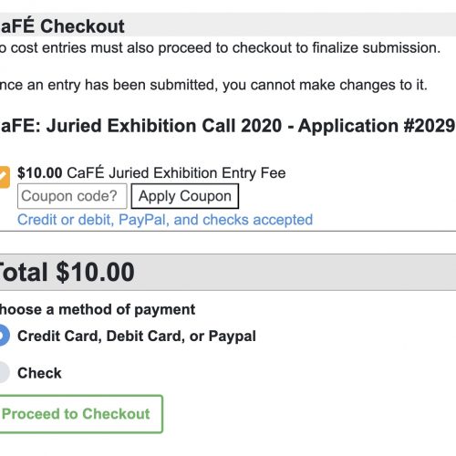Click the Total $10.00 summary bar
Image resolution: width=456 pixels, height=456 pixels.
tap(228, 272)
